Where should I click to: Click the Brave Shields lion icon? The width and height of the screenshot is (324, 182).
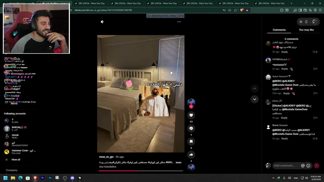(242, 10)
